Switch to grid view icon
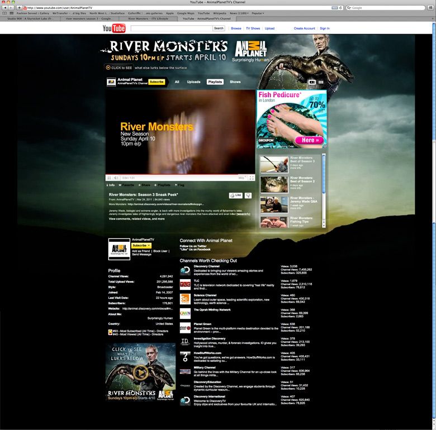Viewport: 436px width, 430px height. click(x=321, y=82)
